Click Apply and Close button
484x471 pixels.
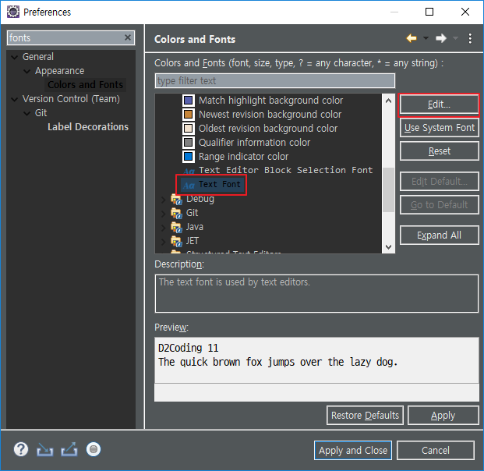click(x=353, y=450)
